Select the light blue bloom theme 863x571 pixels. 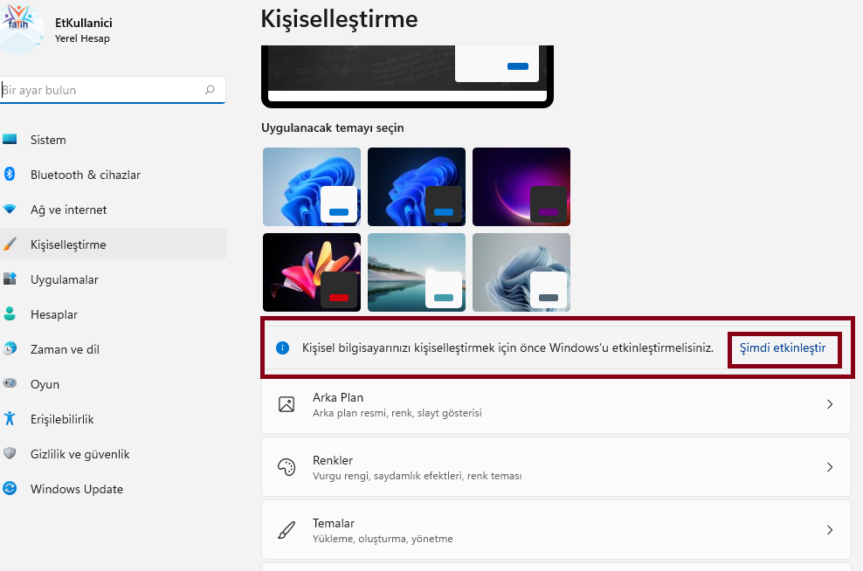pos(312,187)
